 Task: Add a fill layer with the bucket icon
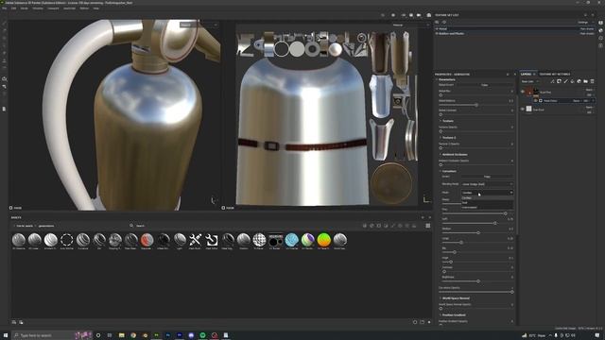point(572,81)
